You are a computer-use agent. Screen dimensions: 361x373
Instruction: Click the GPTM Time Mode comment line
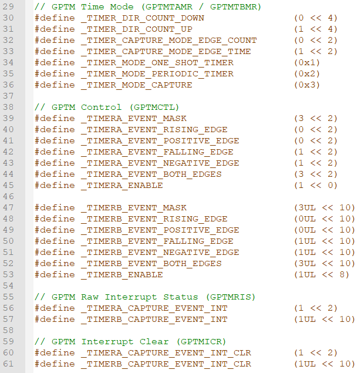click(147, 6)
